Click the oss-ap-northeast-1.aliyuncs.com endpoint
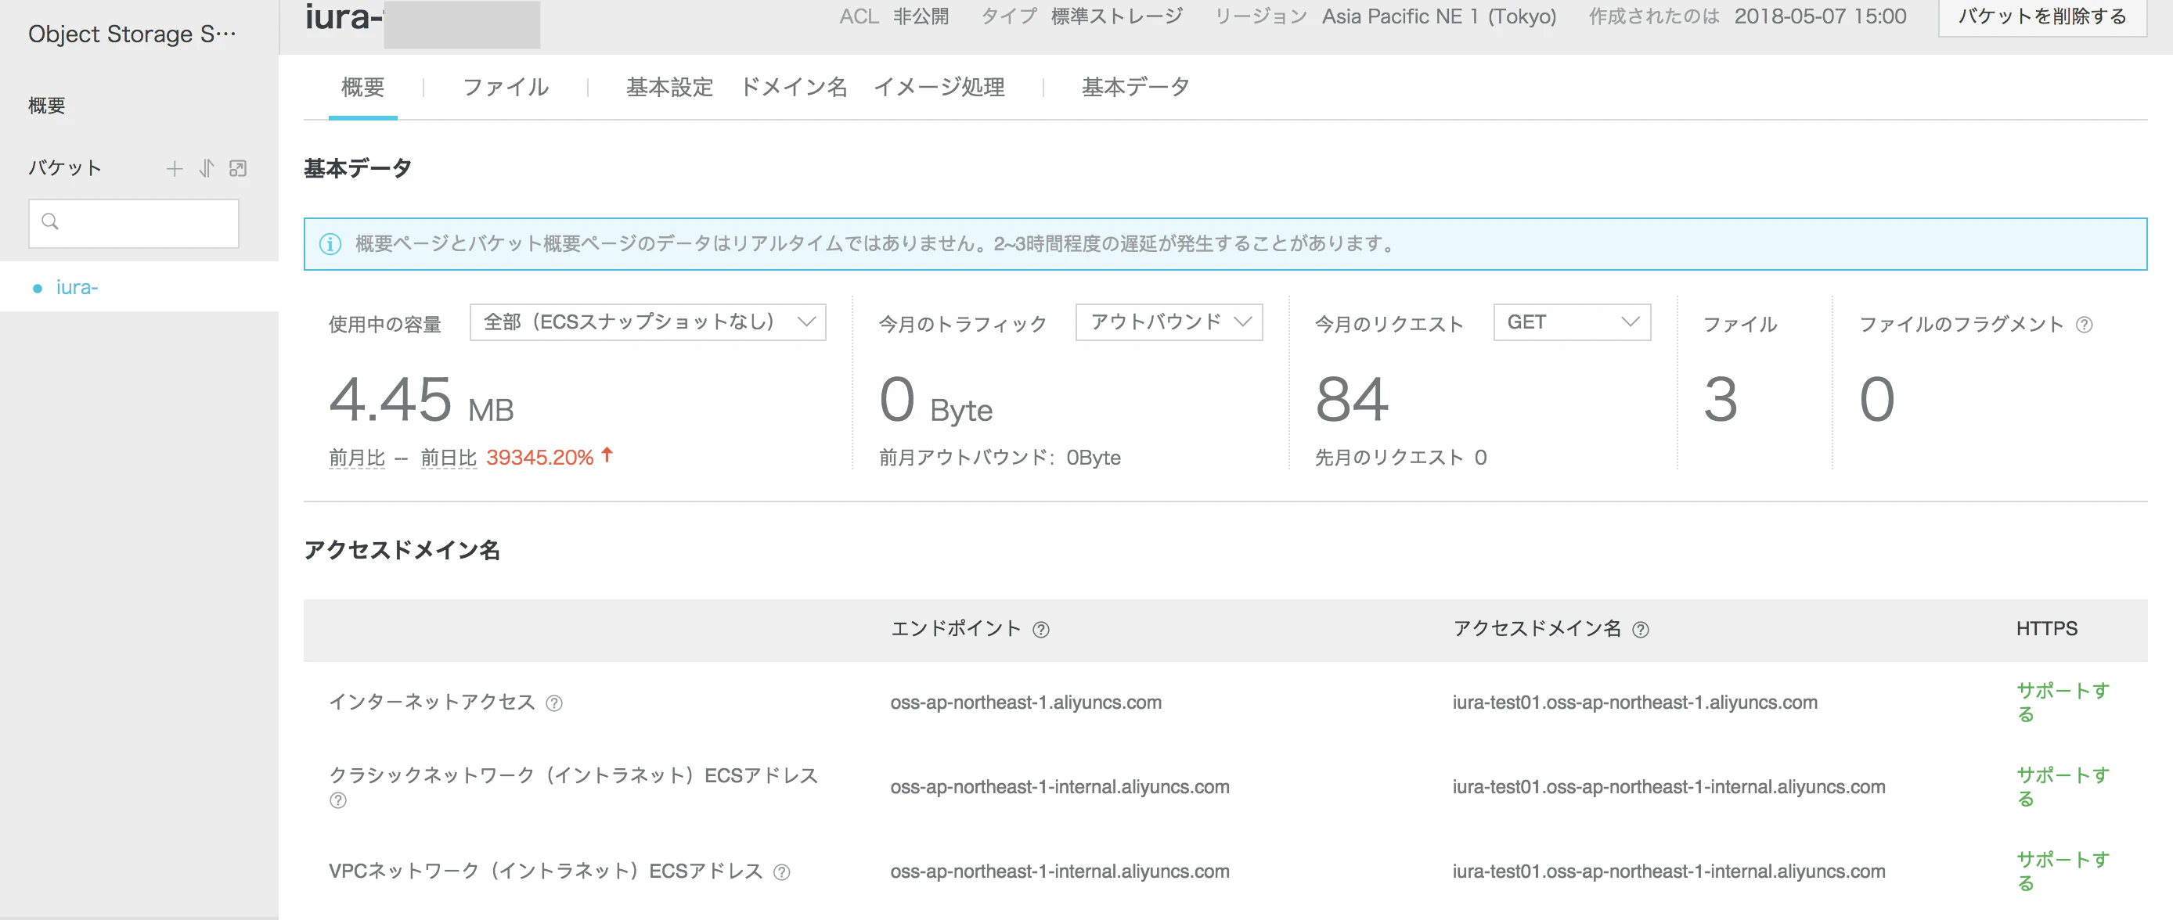Viewport: 2173px width, 920px height. click(1025, 703)
